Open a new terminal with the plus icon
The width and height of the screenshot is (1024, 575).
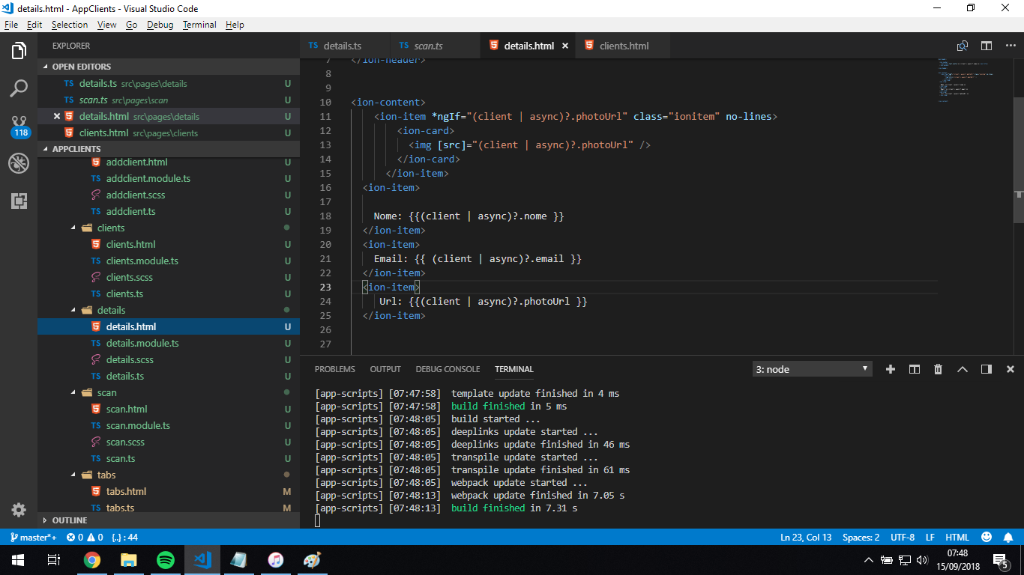(x=891, y=369)
